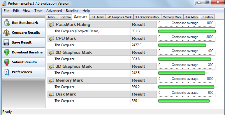Open the 3D Graphics Mark tab

147,17
